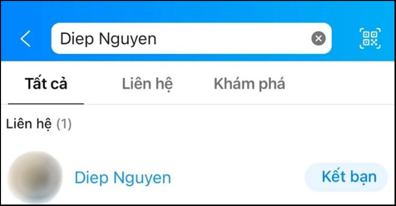Open Diep Nguyen's blurred profile picture
Image resolution: width=396 pixels, height=206 pixels.
pos(35,177)
